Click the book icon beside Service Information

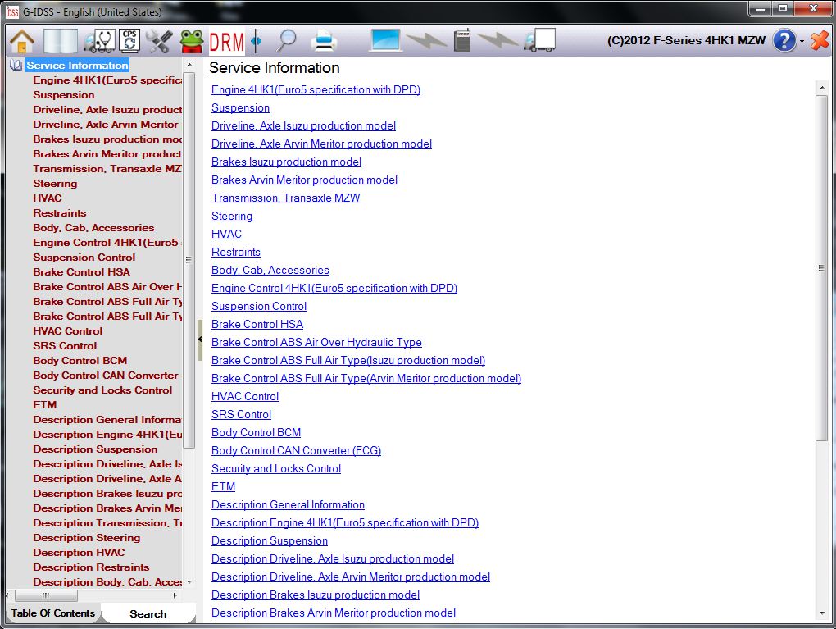point(16,65)
